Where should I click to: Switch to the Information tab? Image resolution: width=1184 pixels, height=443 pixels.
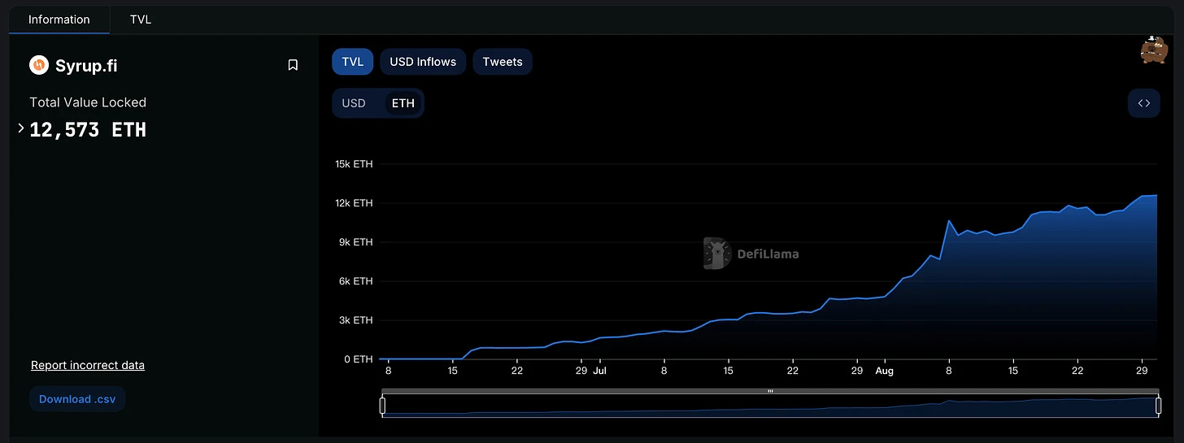59,20
